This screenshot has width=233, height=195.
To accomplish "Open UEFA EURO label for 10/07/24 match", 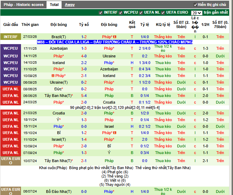I will point(10,161).
